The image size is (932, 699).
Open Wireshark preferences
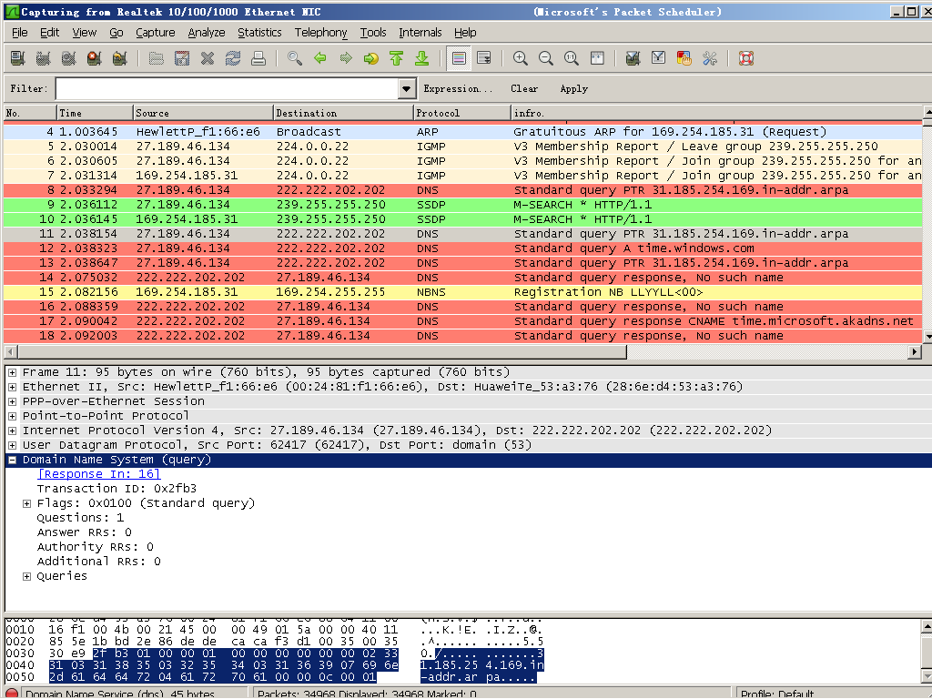click(710, 58)
